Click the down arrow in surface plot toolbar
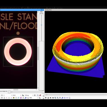107x107 pixels. 48,98
